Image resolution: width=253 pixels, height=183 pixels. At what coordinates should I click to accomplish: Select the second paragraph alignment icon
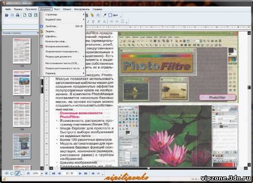click(x=117, y=22)
